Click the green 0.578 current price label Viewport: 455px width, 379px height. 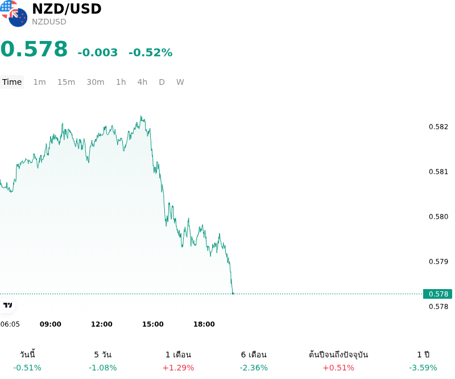437,294
